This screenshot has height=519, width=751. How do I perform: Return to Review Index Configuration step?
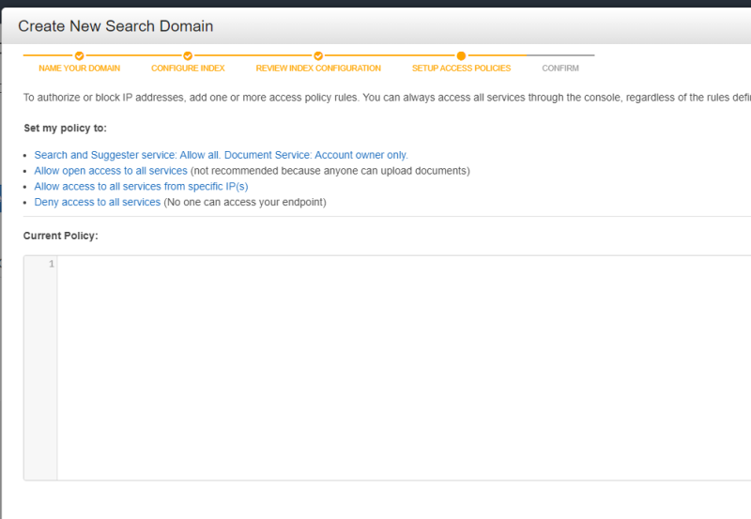pos(318,69)
